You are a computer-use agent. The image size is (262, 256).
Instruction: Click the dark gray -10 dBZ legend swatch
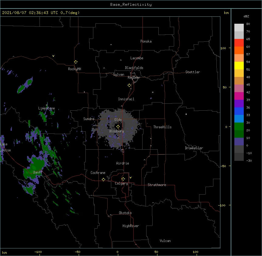[x=239, y=157]
